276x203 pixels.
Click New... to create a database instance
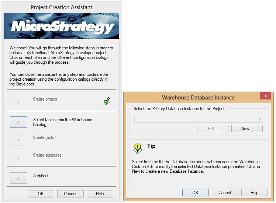[247, 129]
